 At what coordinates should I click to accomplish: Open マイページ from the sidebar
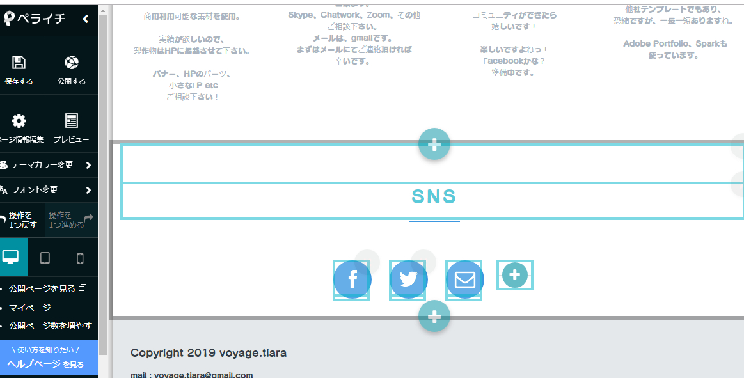point(29,308)
